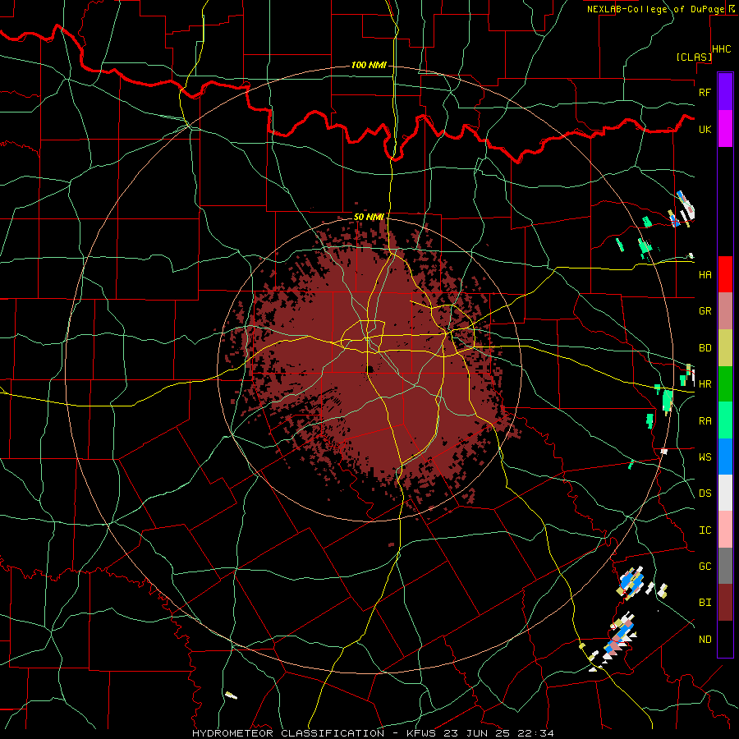Image resolution: width=739 pixels, height=739 pixels.
Task: Click the BD legend label
Action: coord(705,348)
